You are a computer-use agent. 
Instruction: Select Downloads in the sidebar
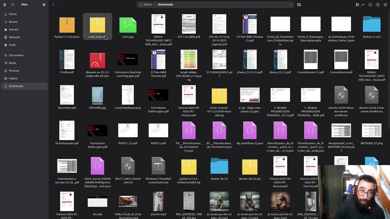click(24, 86)
